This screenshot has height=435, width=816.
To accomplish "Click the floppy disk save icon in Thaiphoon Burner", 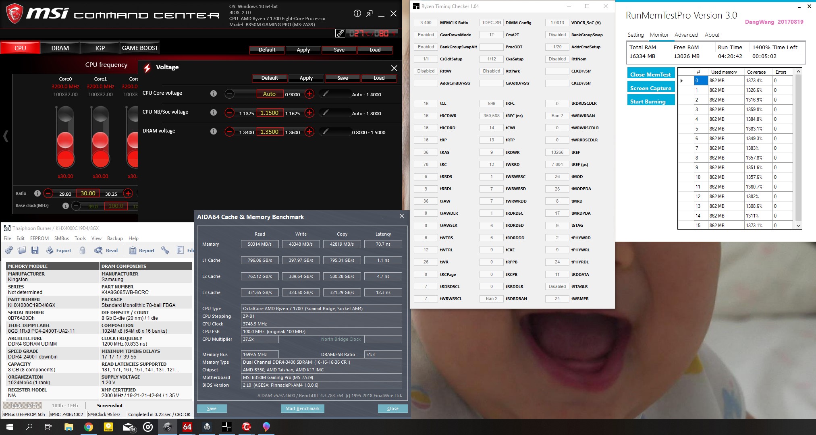I will 35,250.
